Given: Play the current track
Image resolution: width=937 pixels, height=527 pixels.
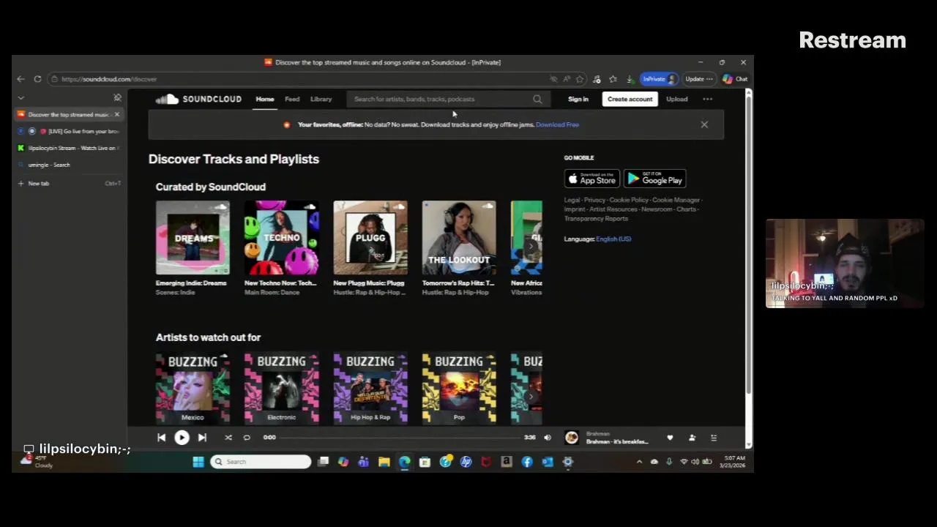Looking at the screenshot, I should [x=182, y=438].
